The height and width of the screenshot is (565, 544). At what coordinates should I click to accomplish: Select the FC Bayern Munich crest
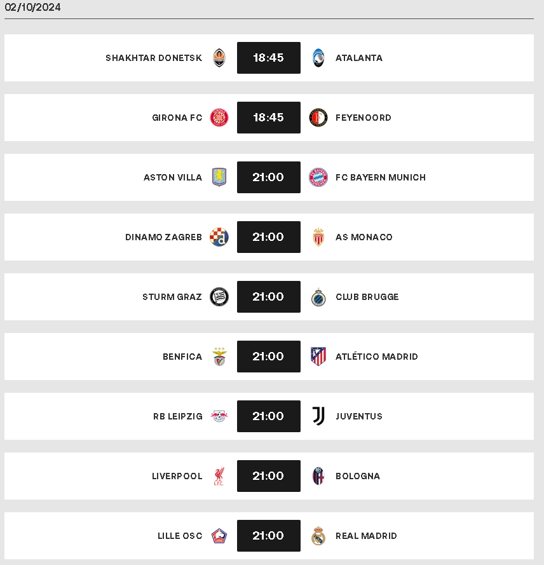pyautogui.click(x=318, y=177)
